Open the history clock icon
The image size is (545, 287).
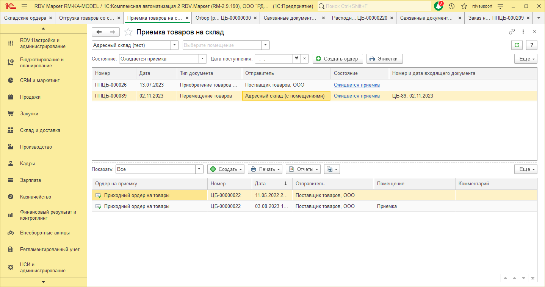(x=451, y=6)
